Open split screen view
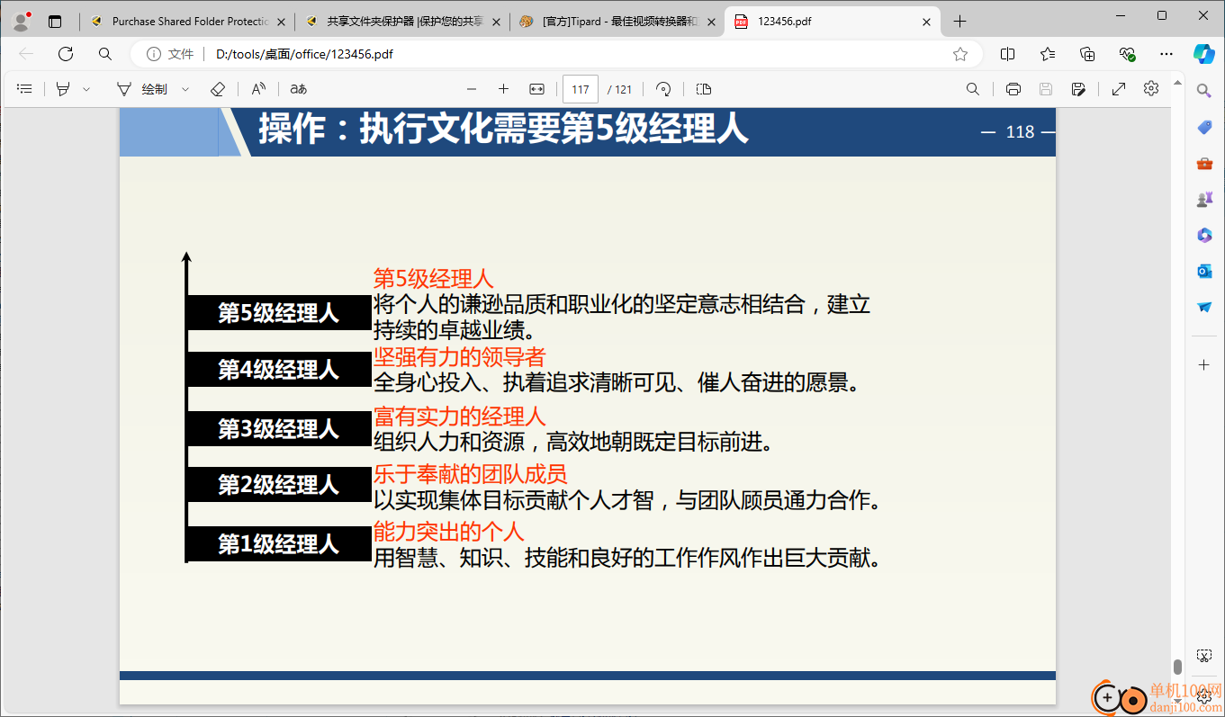 coord(1008,54)
